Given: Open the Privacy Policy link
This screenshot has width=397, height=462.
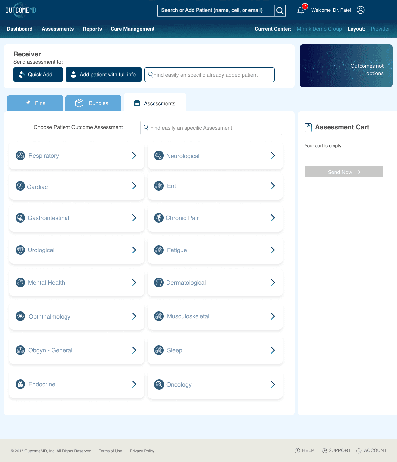Looking at the screenshot, I should click(x=142, y=451).
